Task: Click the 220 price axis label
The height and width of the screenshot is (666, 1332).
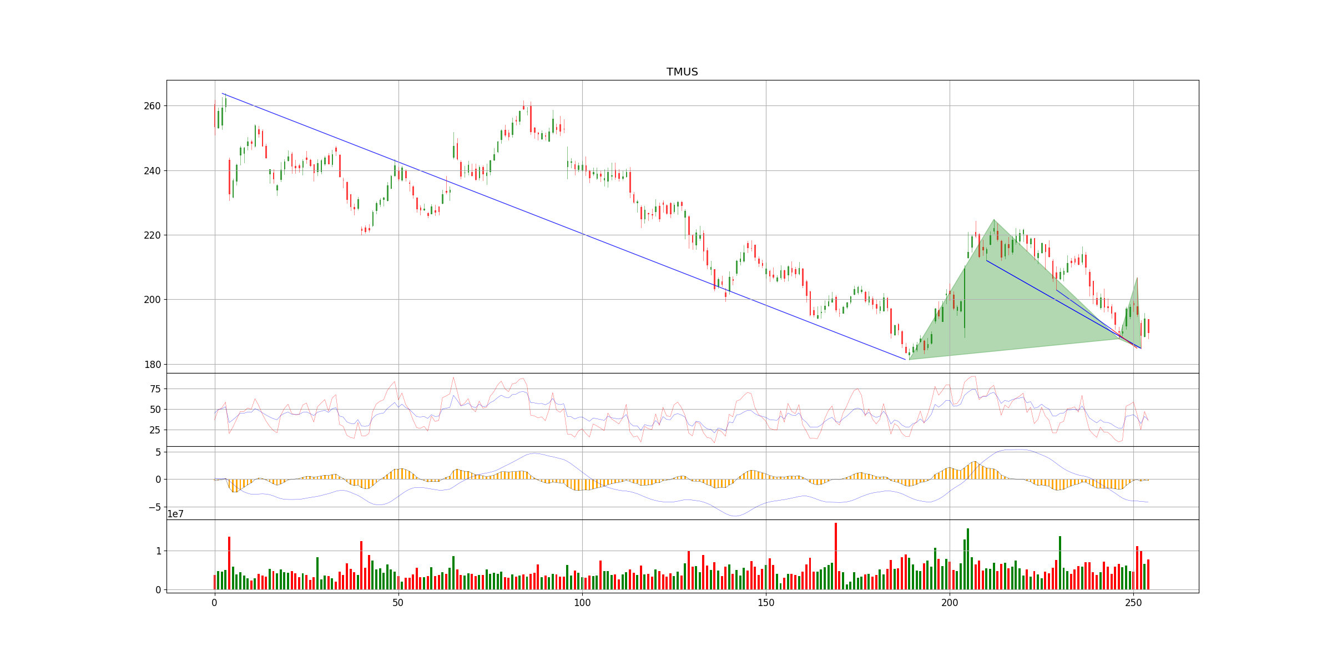Action: (x=152, y=235)
